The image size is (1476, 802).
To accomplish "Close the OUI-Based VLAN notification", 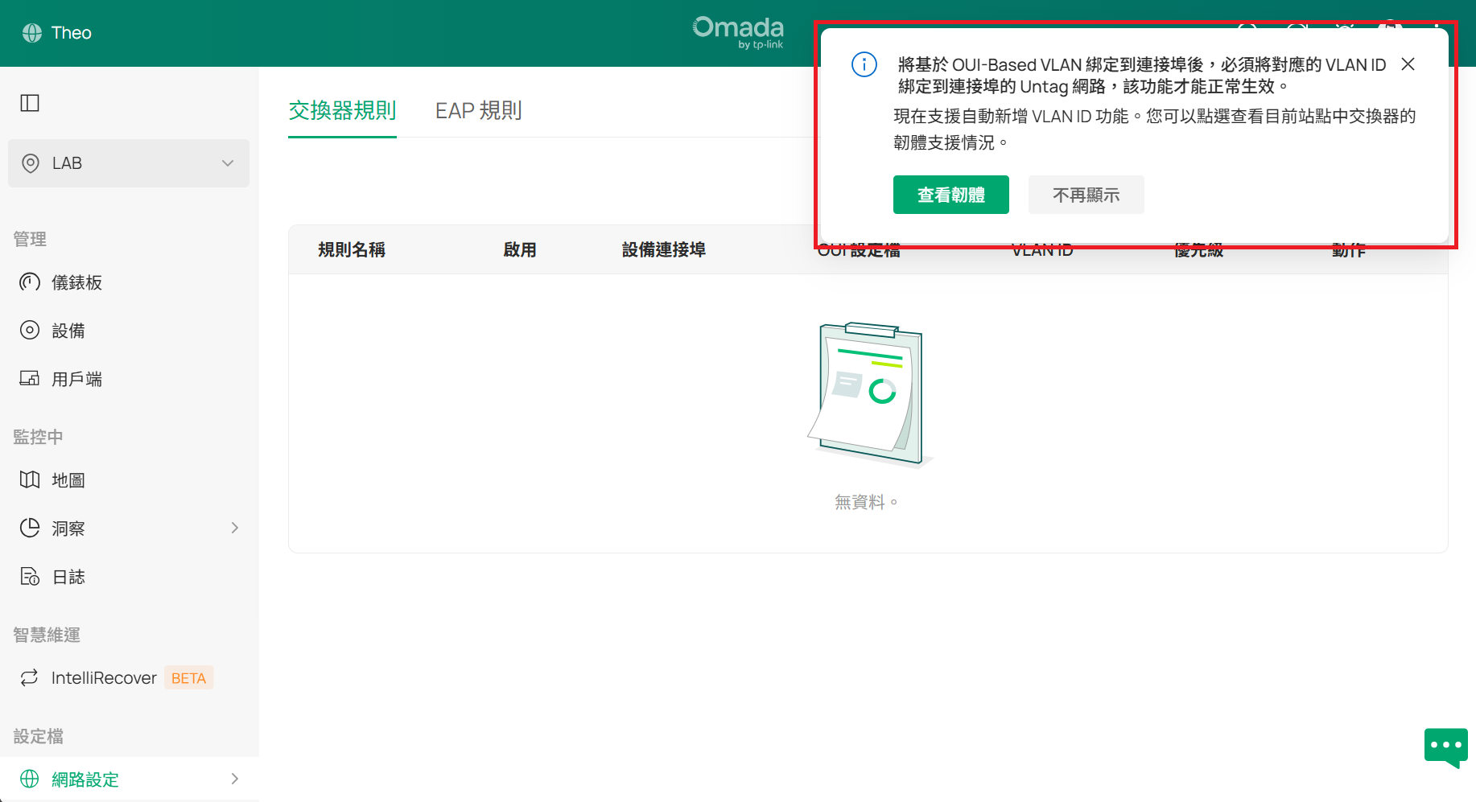I will (1408, 64).
